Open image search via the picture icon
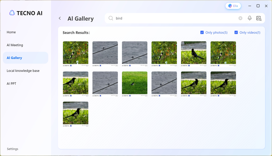 tap(259, 18)
